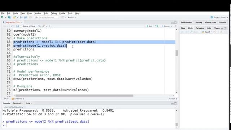Image resolution: width=231 pixels, height=130 pixels.
Task: Open the Session menu
Action: [x=38, y=13]
